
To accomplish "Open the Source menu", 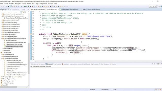I will [6, 4].
